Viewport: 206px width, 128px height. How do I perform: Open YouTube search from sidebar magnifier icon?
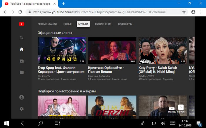[21, 38]
